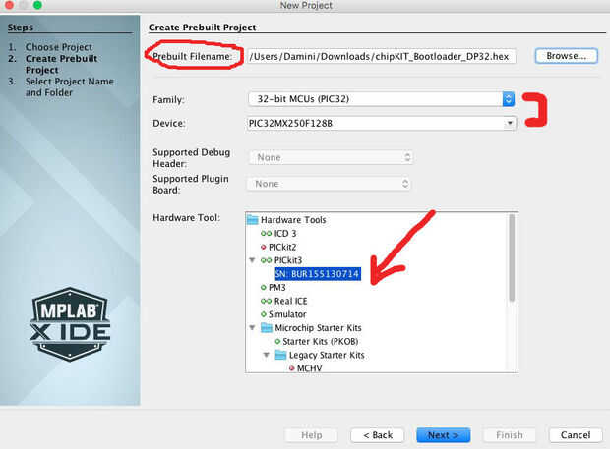Cancel the New Project wizard
This screenshot has width=610, height=449.
[x=576, y=435]
